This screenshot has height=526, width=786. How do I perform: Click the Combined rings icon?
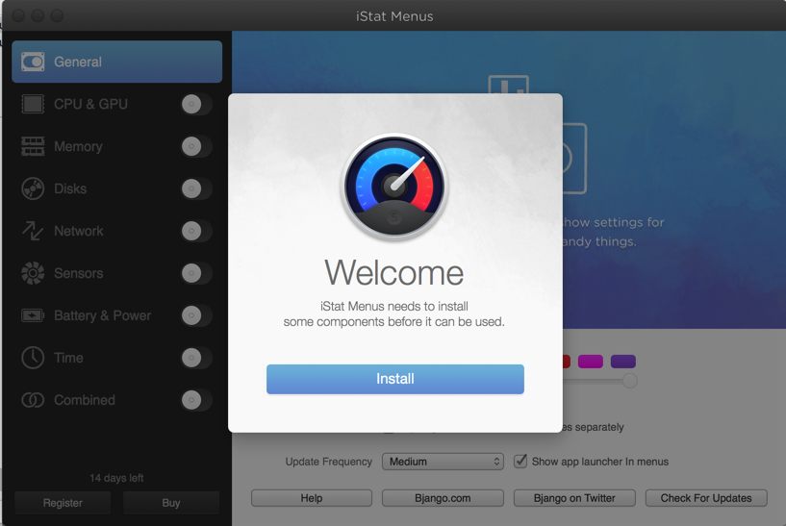click(33, 400)
